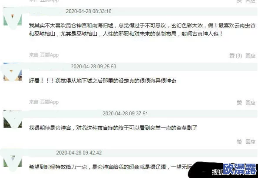Select the comment text about 昆仑神宫和南海归墟
The image size is (258, 178).
click(x=142, y=30)
